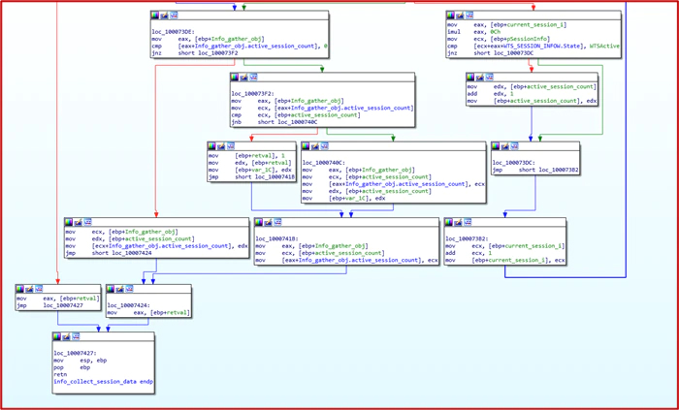Click the node color icon on the loc_100073DE block
Image resolution: width=679 pixels, height=410 pixels.
coord(155,16)
